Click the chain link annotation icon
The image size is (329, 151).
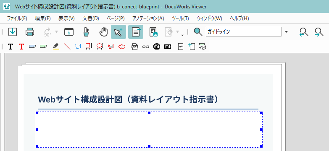pyautogui.click(x=146, y=47)
